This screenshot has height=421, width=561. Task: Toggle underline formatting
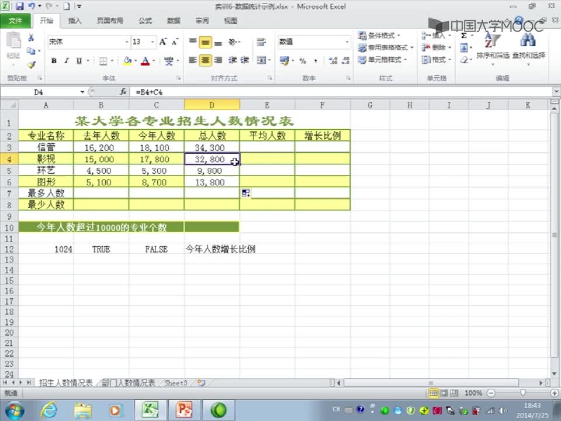point(79,61)
